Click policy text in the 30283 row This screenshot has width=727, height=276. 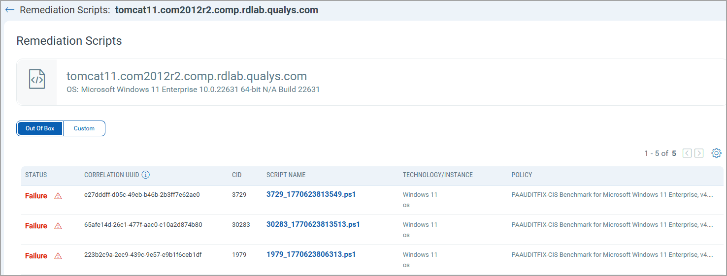point(612,224)
